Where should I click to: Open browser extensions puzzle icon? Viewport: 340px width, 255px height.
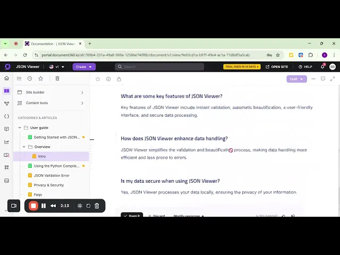310,55
